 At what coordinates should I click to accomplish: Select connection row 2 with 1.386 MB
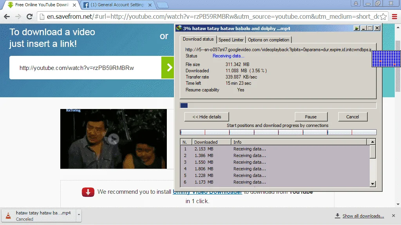click(x=275, y=155)
